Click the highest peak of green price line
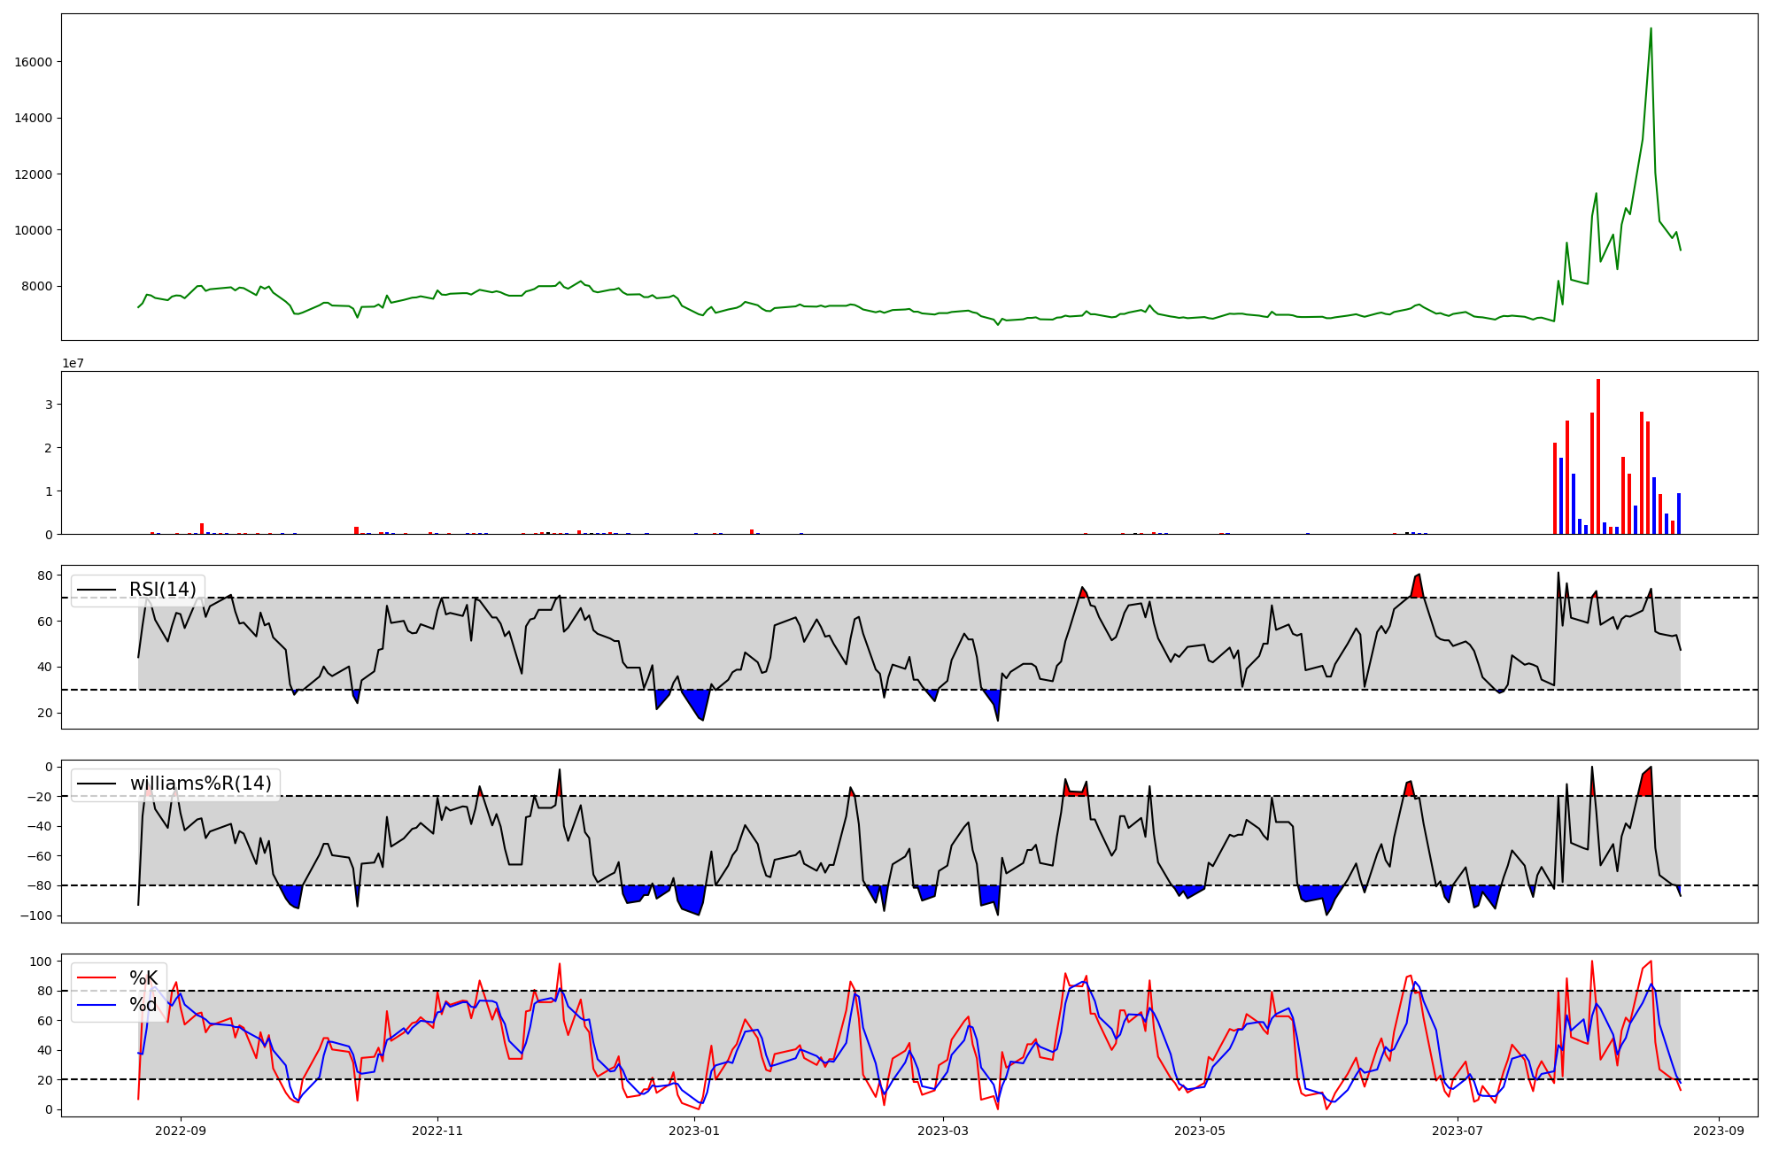Viewport: 1771px width, 1151px height. [x=1651, y=29]
